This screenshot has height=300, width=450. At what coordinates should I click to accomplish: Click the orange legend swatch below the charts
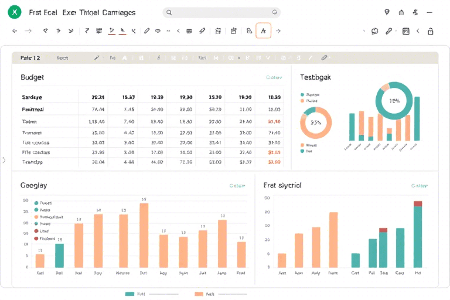tap(199, 294)
